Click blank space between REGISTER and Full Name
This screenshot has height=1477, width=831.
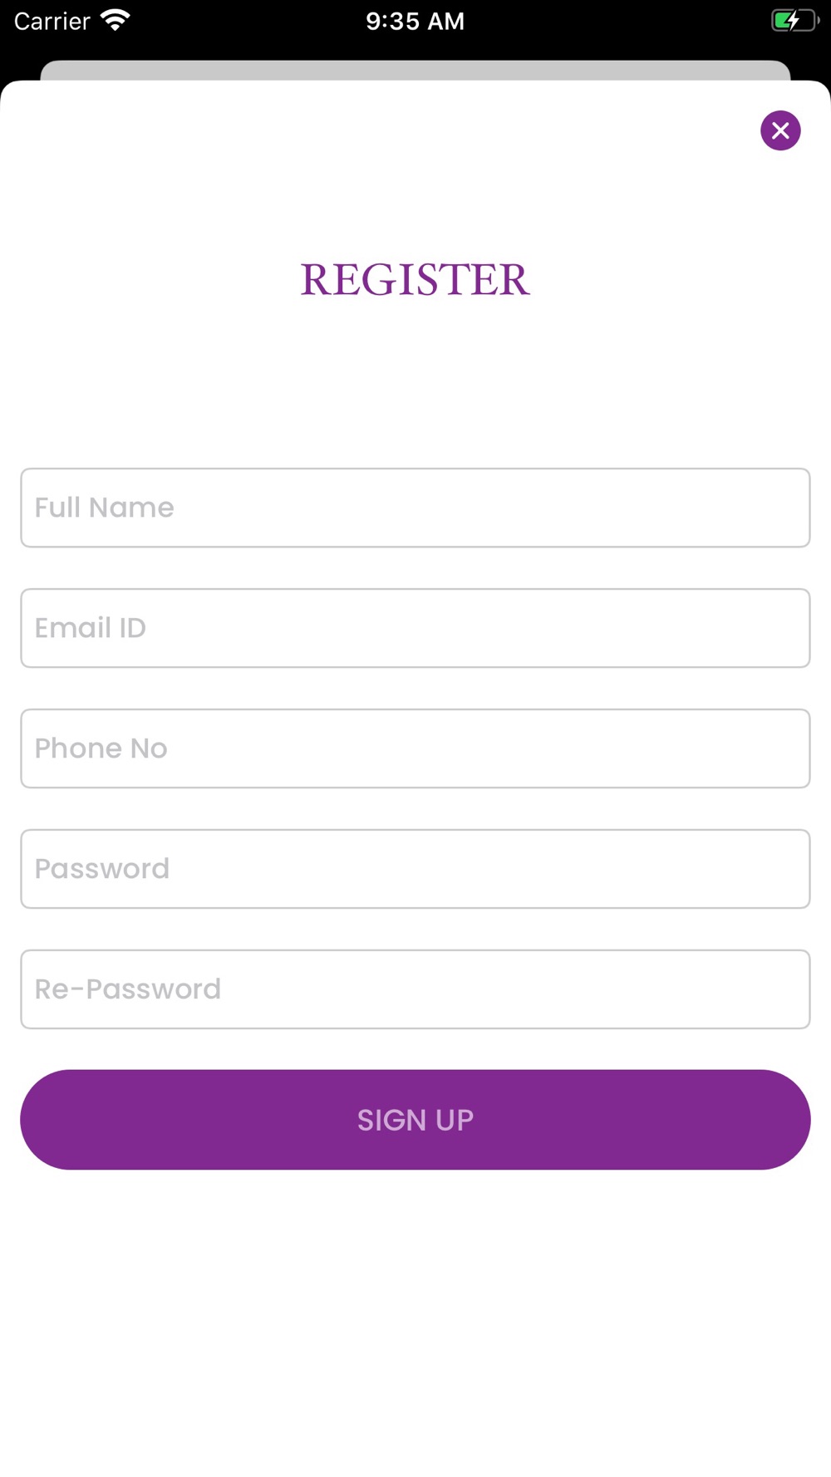(415, 382)
